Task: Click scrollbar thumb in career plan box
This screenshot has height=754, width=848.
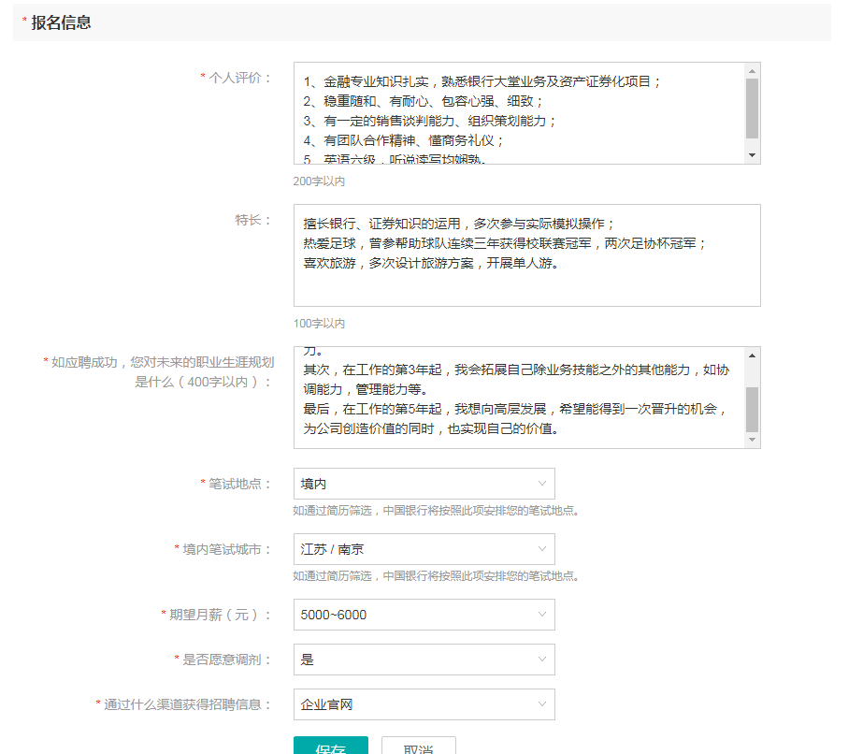Action: (x=752, y=408)
